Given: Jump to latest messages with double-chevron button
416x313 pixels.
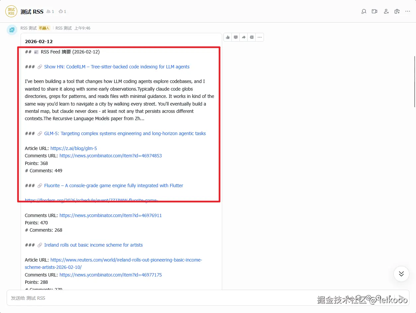Looking at the screenshot, I should (x=401, y=274).
